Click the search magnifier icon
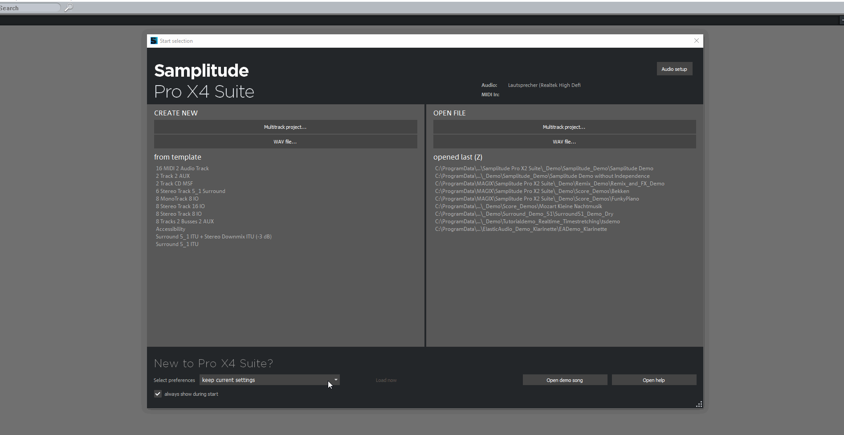Image resolution: width=844 pixels, height=435 pixels. click(x=69, y=8)
